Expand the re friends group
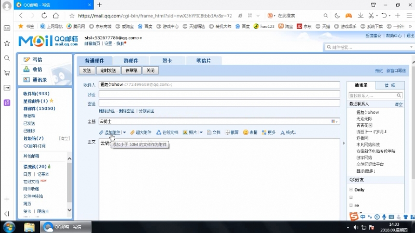Viewport: 415px width, 233px height. pyautogui.click(x=351, y=205)
